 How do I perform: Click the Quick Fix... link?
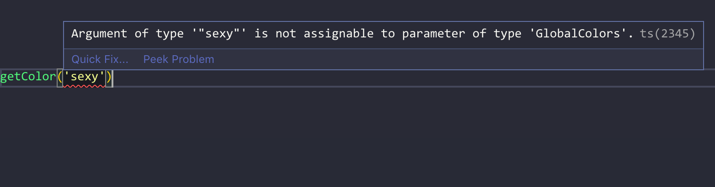pos(100,59)
